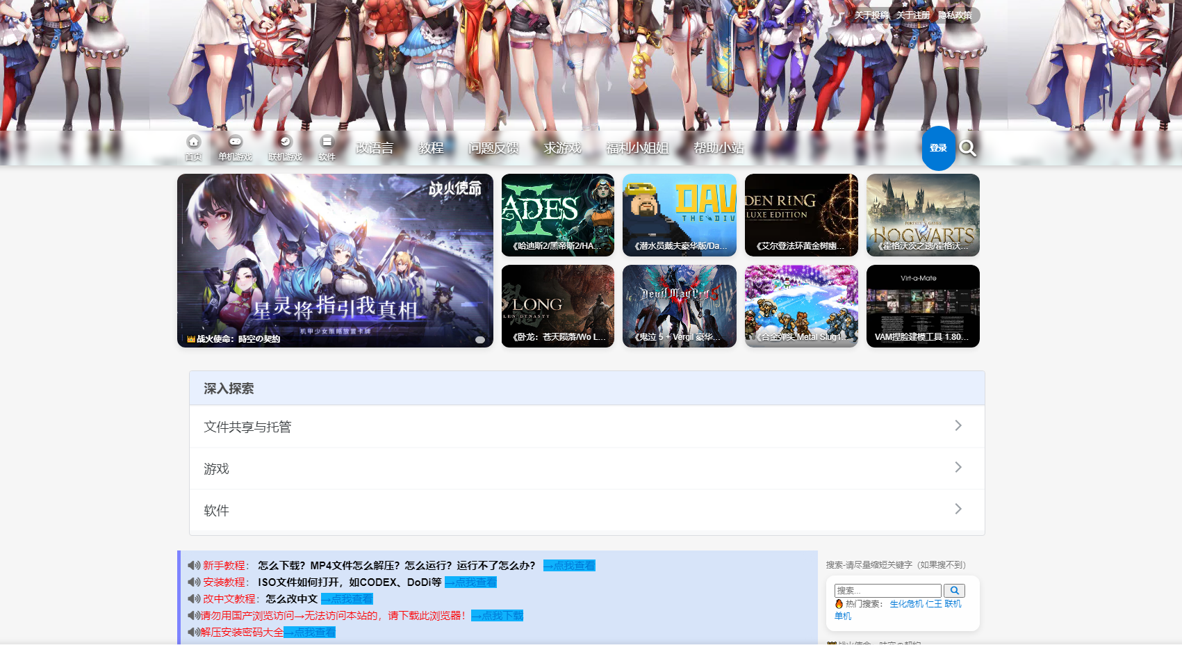The height and width of the screenshot is (645, 1182).
Task: Click the blue 登录 login button
Action: click(x=939, y=148)
